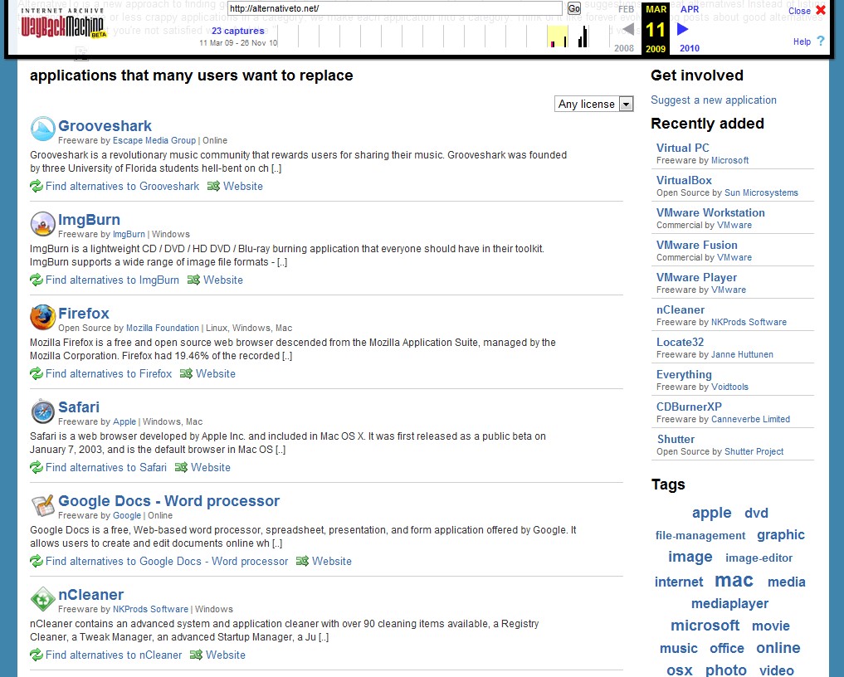Select the microsoft tag
Viewport: 844px width, 677px height.
[x=705, y=626]
